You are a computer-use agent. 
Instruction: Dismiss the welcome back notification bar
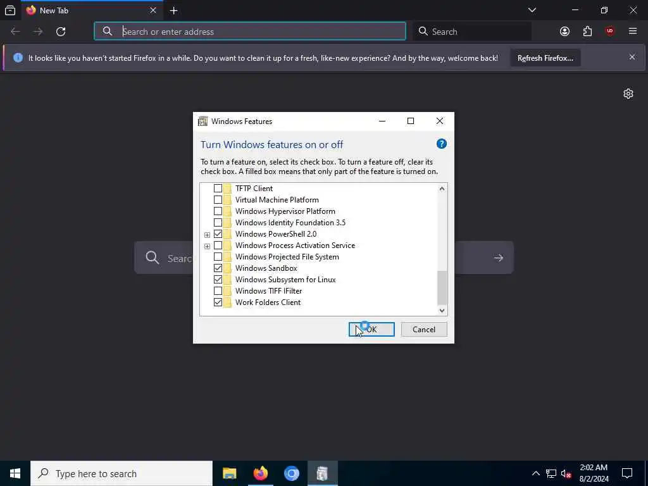(632, 57)
